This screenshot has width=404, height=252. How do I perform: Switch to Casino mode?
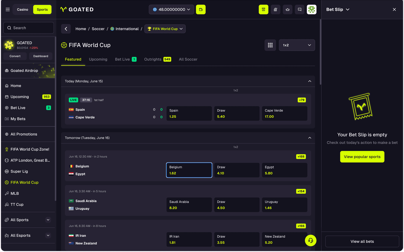tap(23, 9)
